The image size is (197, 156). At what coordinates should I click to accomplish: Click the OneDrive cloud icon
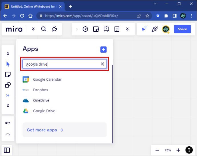pos(26,100)
